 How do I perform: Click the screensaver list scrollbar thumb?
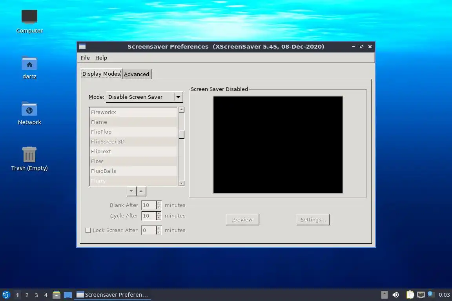(x=181, y=134)
